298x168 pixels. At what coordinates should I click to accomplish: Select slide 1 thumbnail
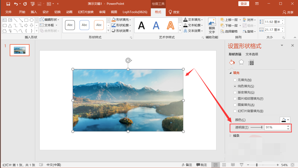(x=20, y=50)
